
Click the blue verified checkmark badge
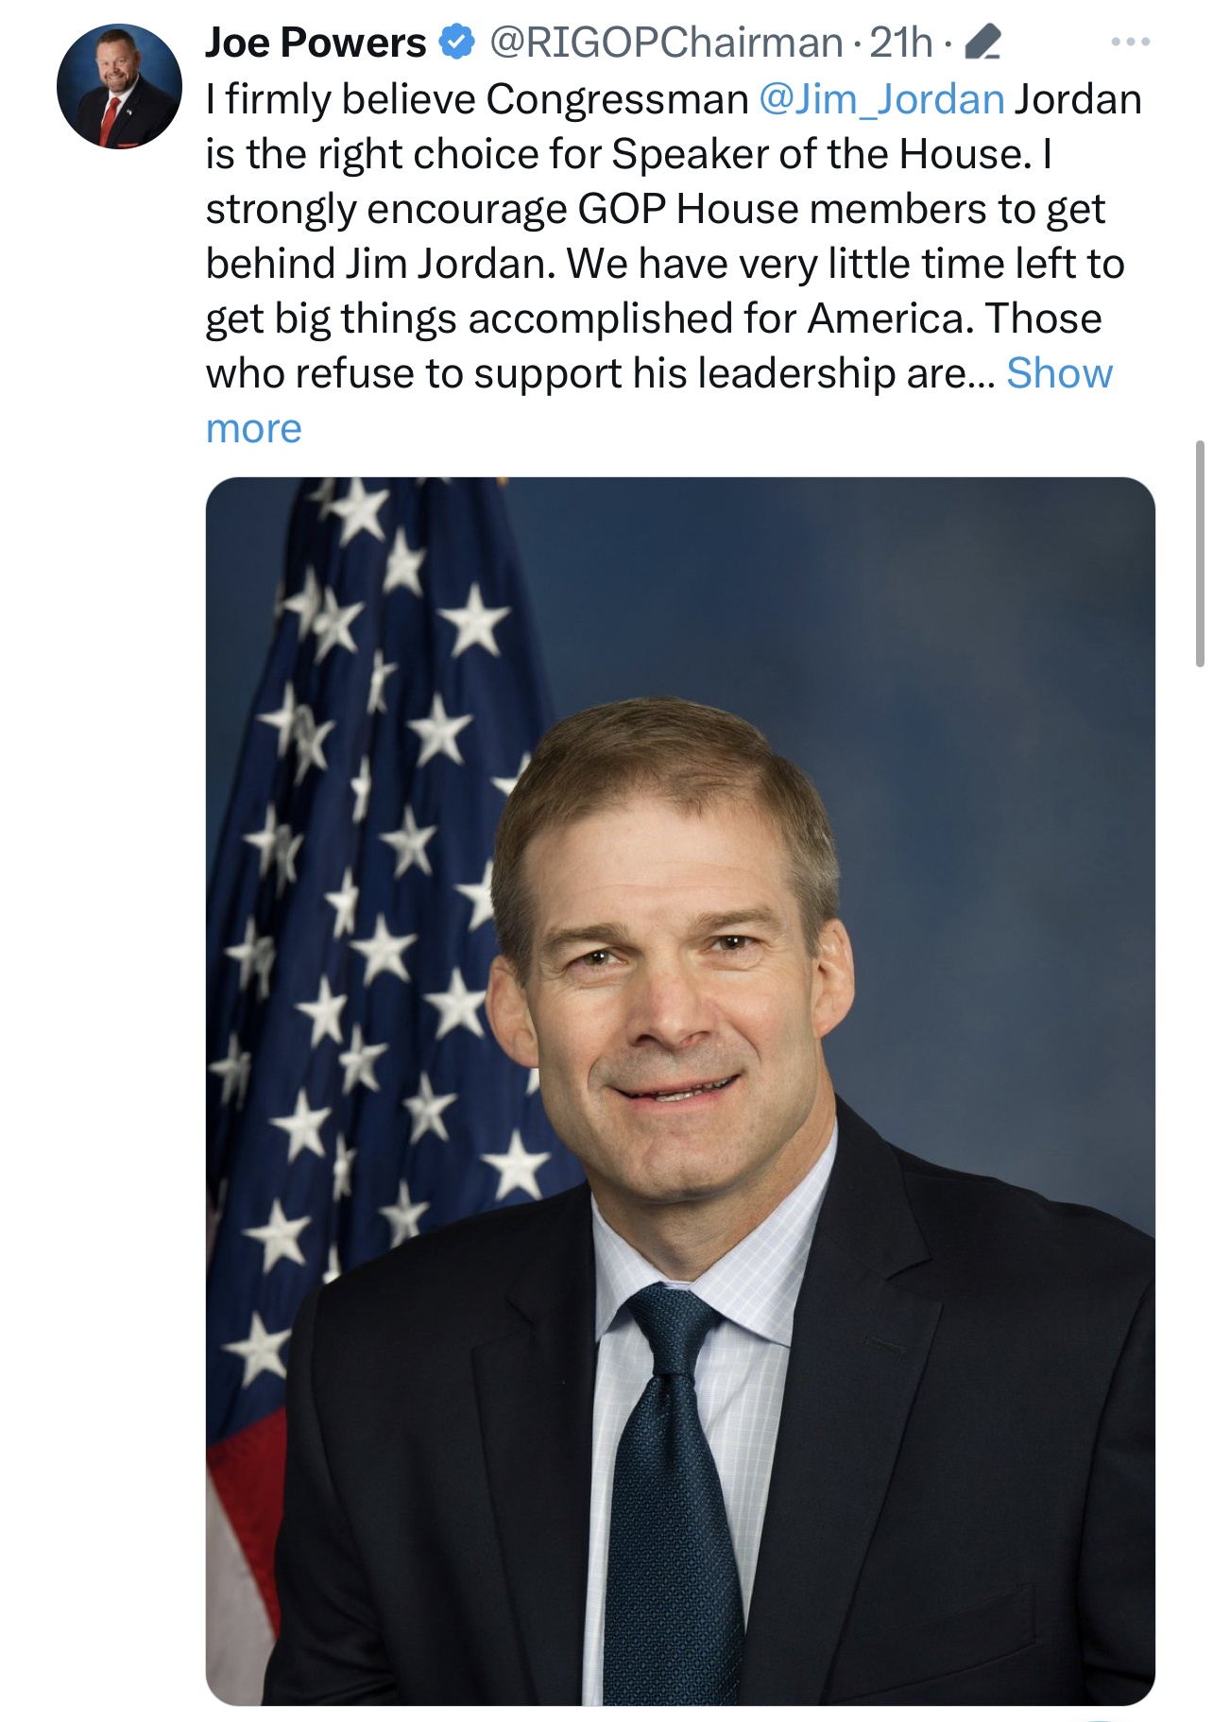click(x=458, y=43)
